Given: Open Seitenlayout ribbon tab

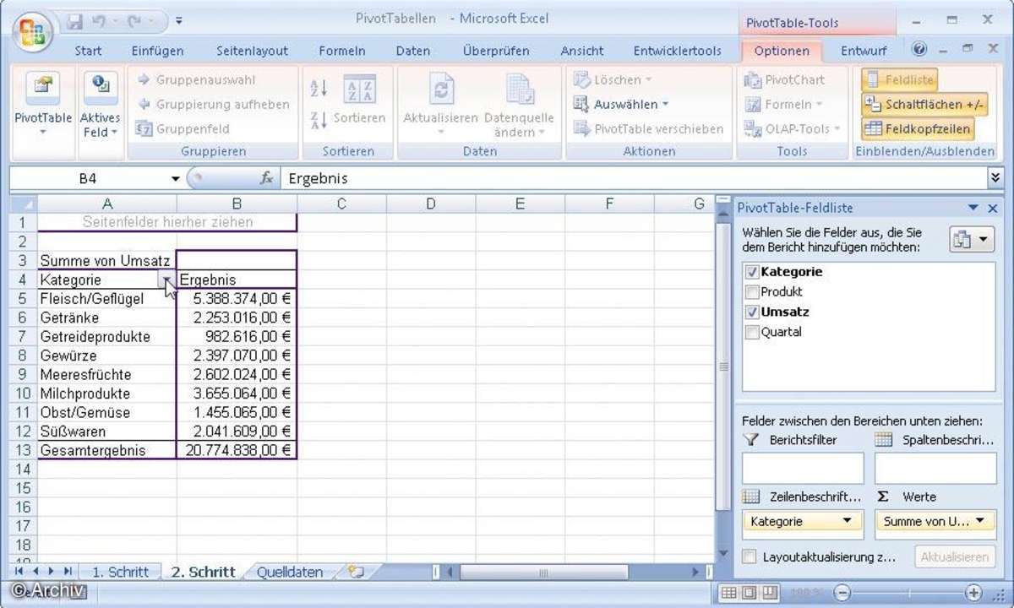Looking at the screenshot, I should click(252, 51).
